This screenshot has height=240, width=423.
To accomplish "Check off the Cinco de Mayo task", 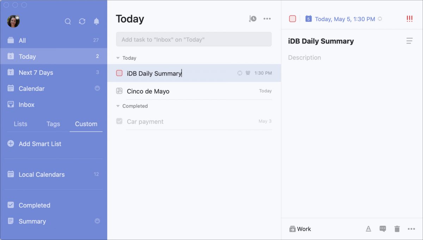I will 119,91.
